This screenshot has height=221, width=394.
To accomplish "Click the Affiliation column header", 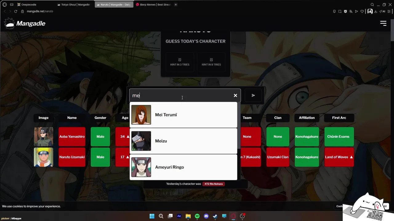I will tap(307, 118).
